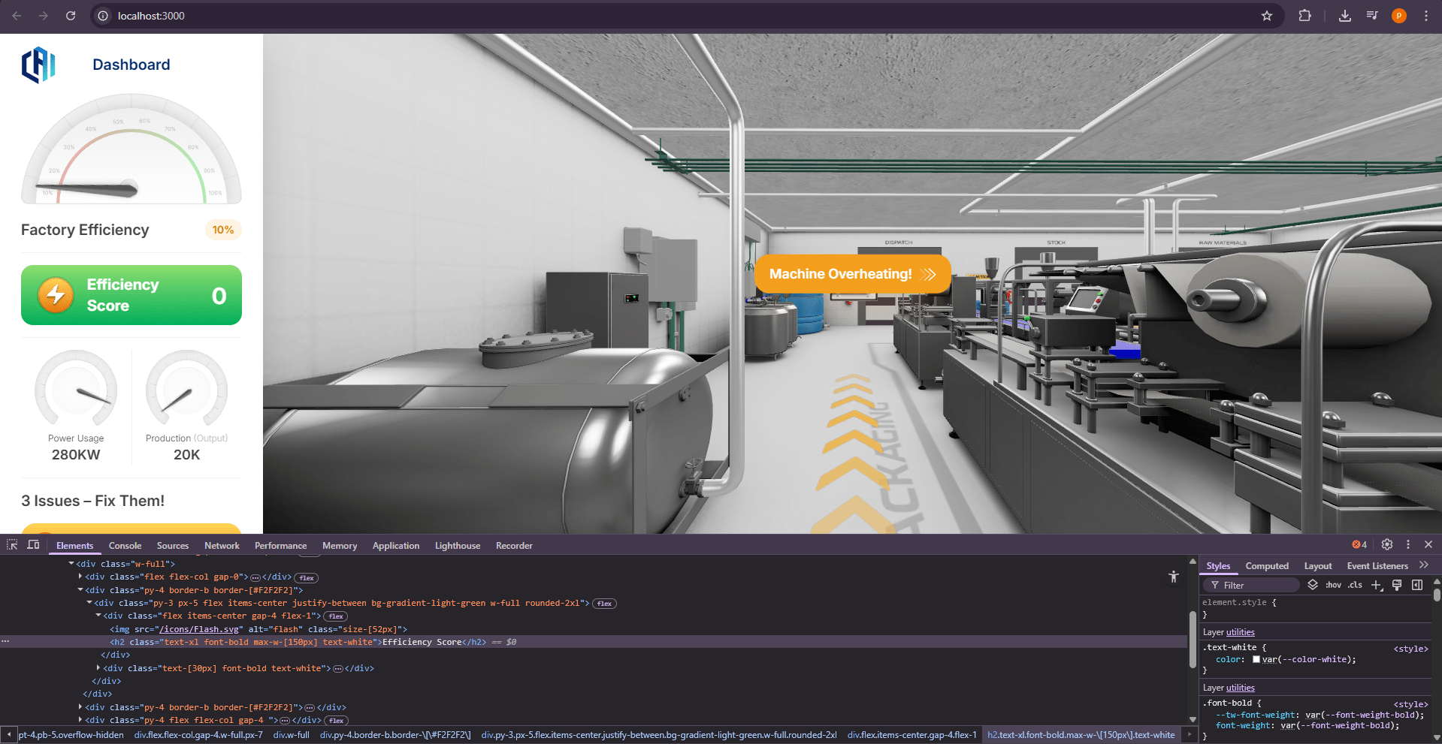Screen dimensions: 1442x744
Task: Activate the inspect element picker tool
Action: click(12, 545)
